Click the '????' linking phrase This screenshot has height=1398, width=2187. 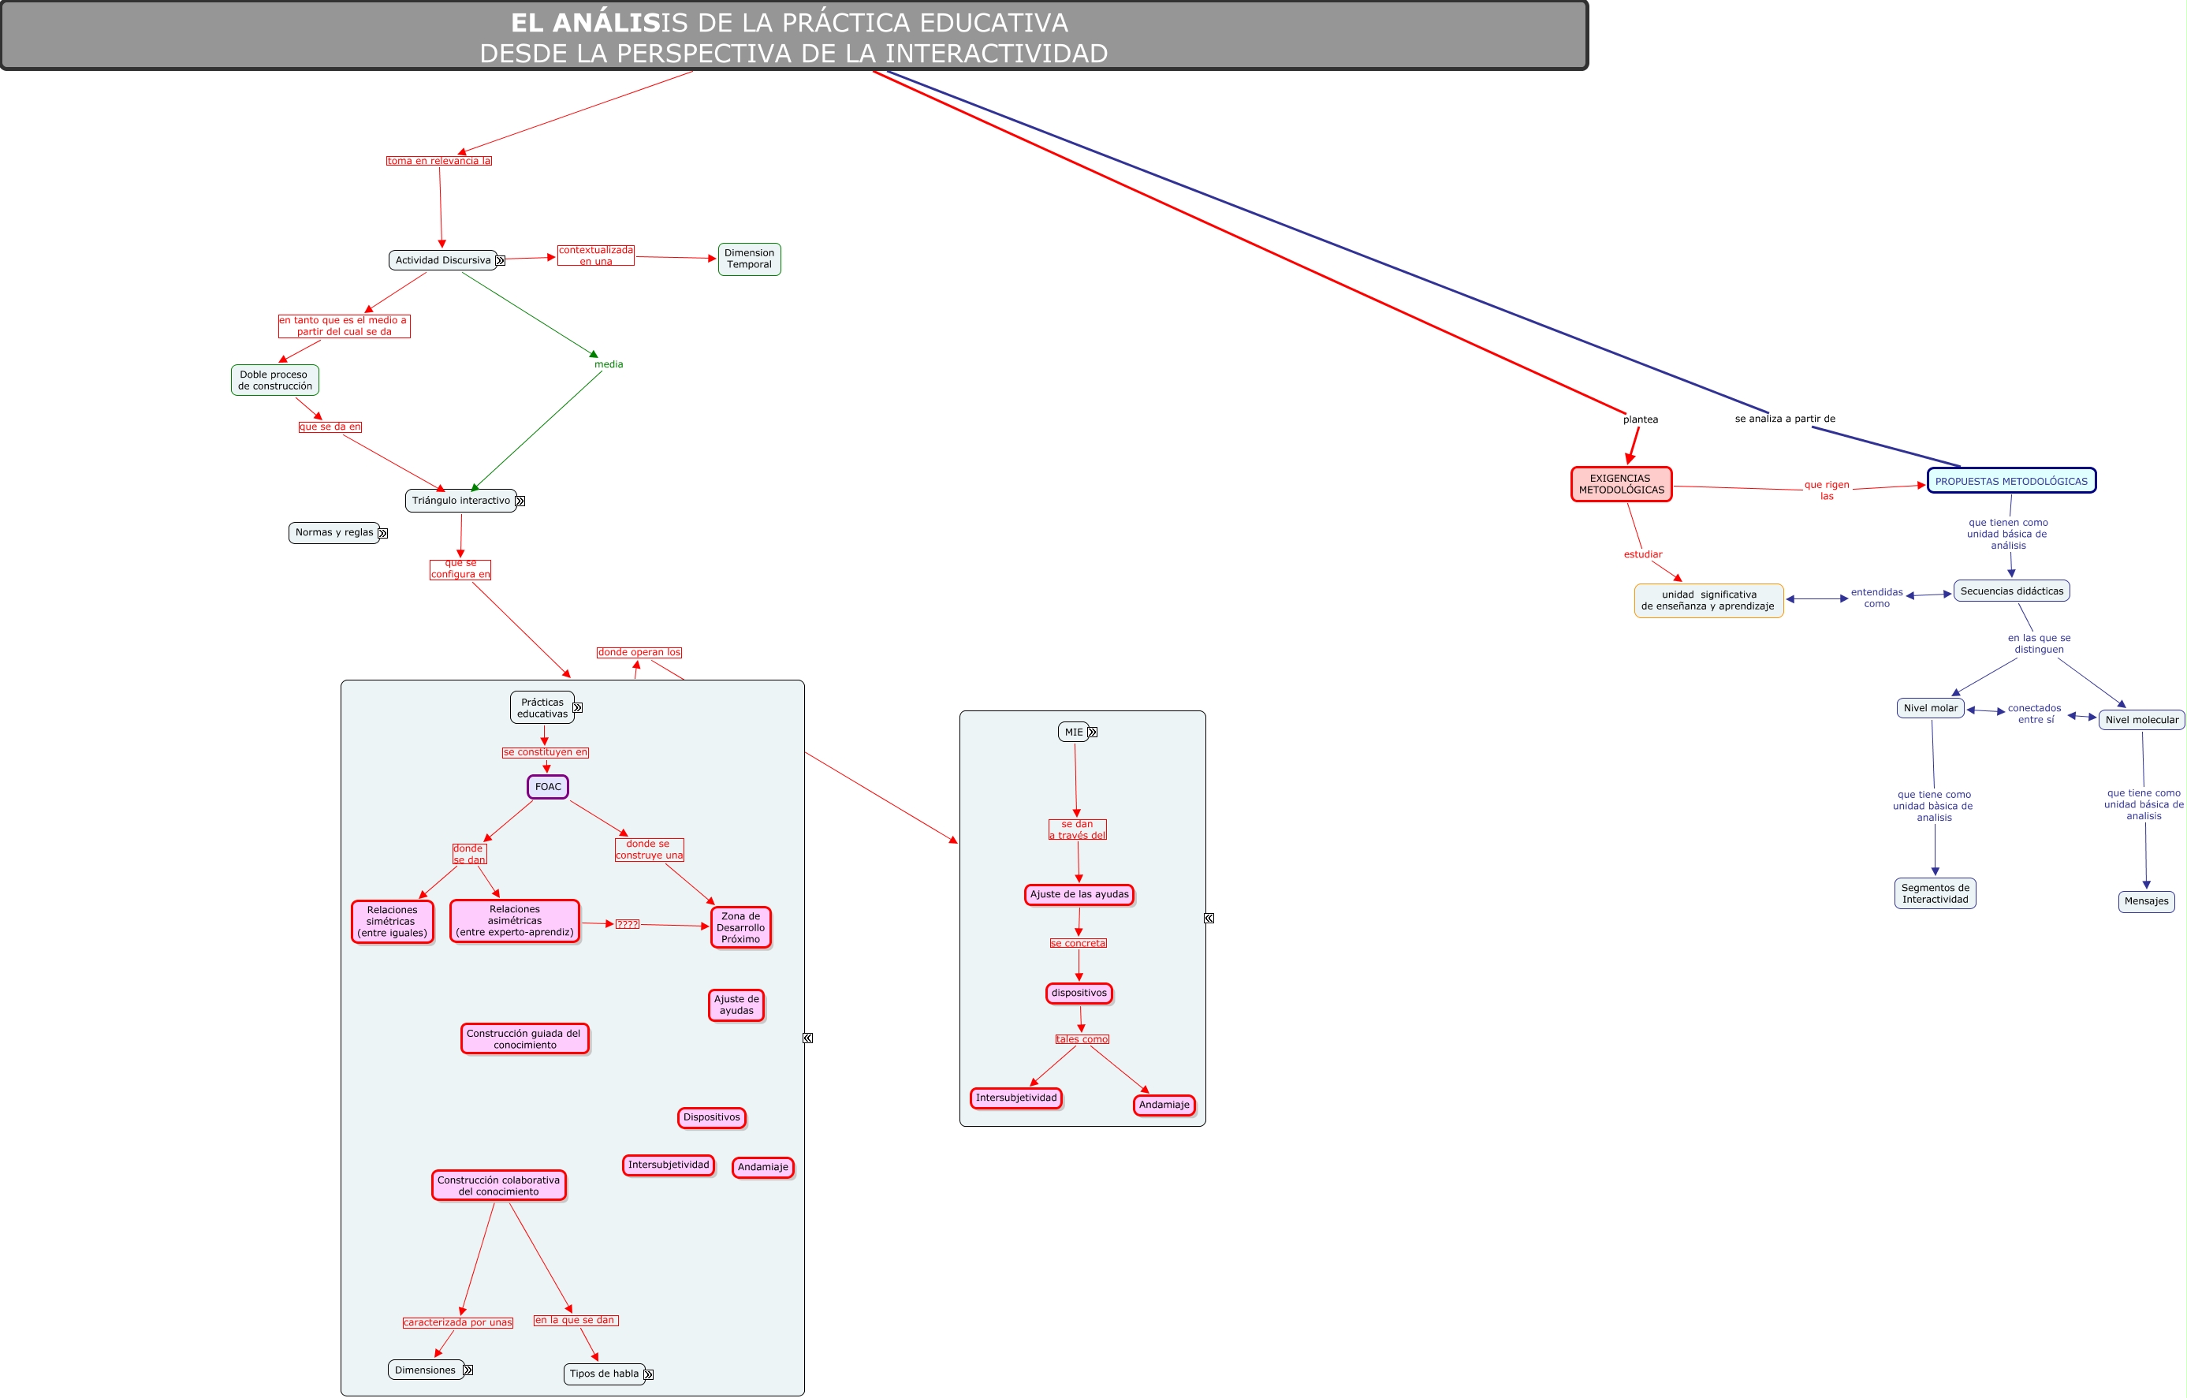[627, 924]
